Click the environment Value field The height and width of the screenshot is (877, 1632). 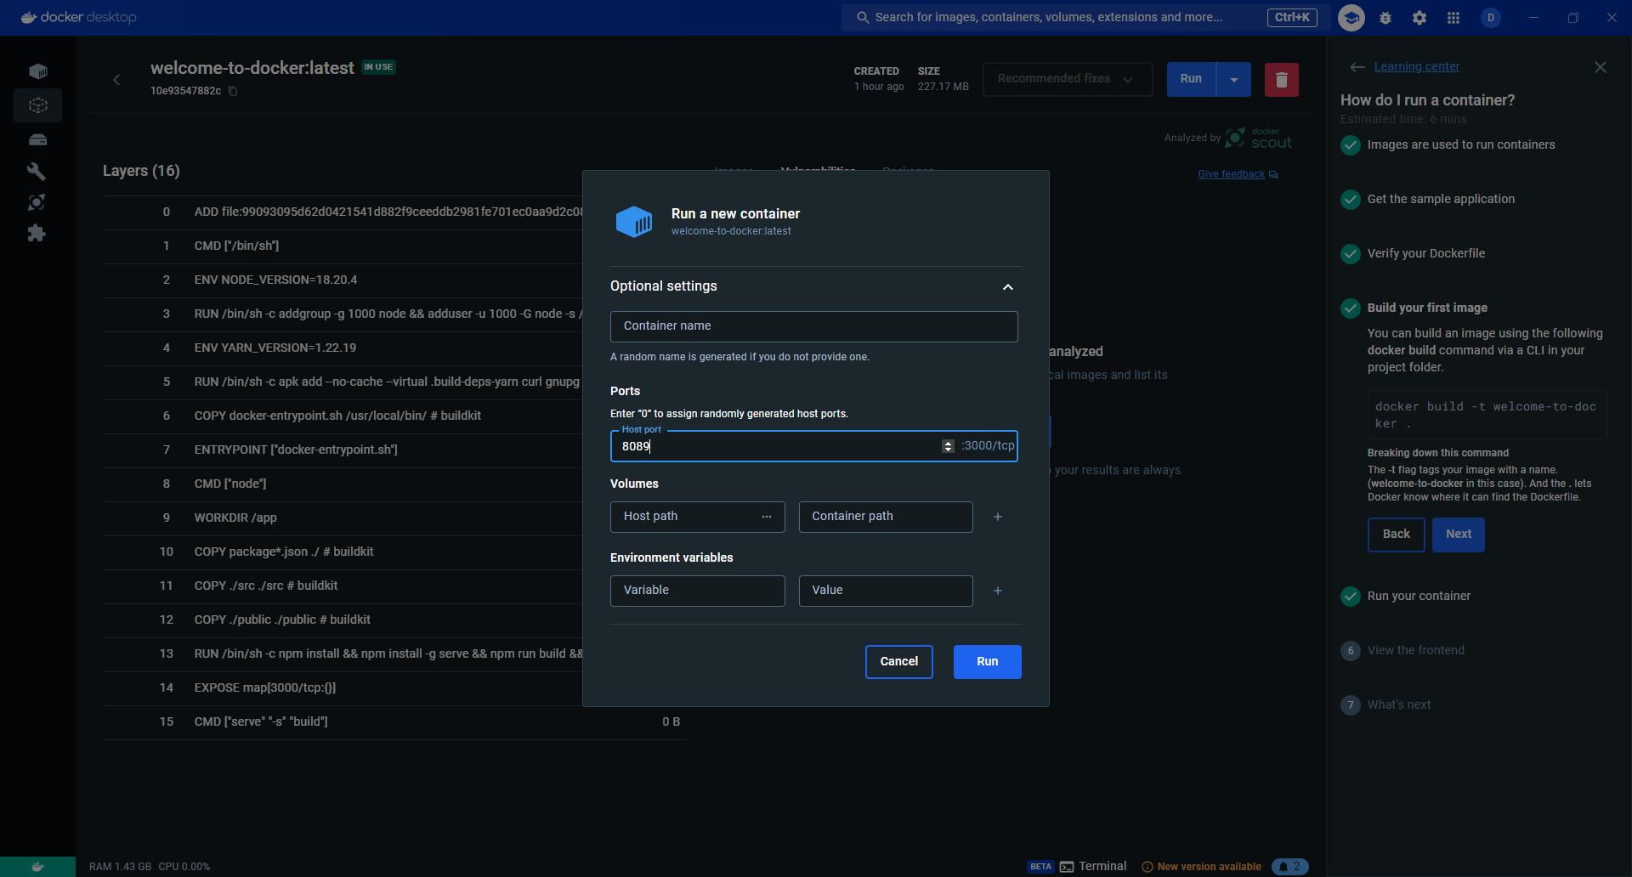[886, 591]
